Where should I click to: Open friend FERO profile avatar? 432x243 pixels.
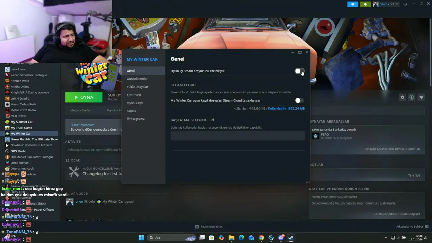click(x=315, y=136)
